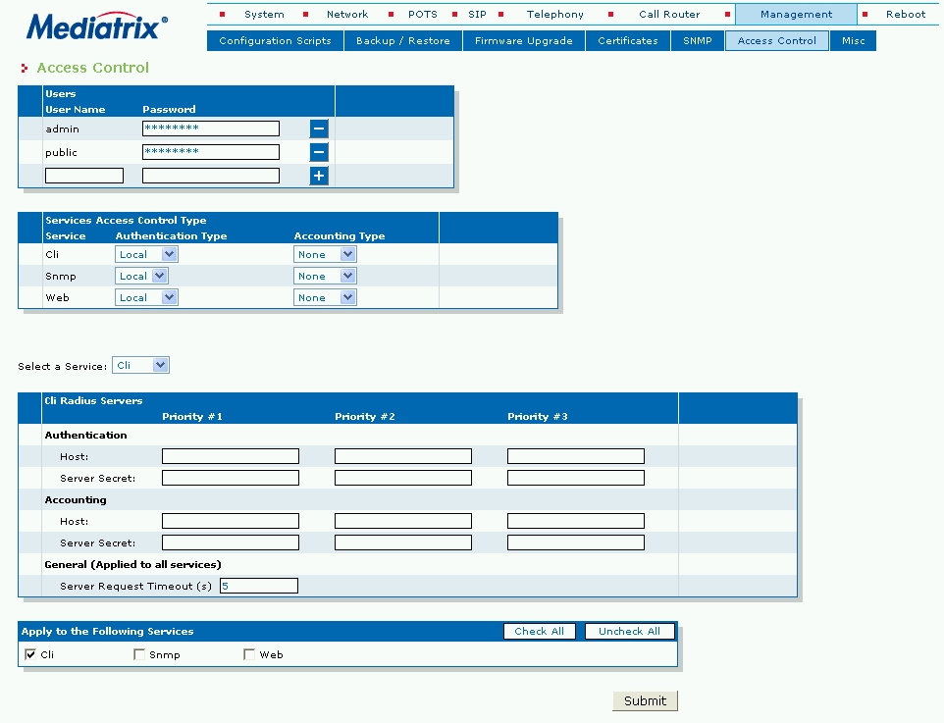The width and height of the screenshot is (944, 723).
Task: Add new user with plus icon
Action: pos(319,176)
